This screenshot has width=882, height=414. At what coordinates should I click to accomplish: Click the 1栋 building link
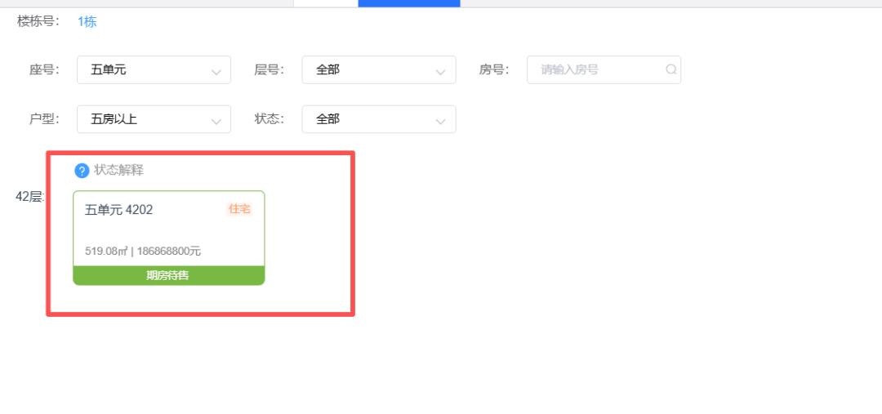(x=87, y=22)
